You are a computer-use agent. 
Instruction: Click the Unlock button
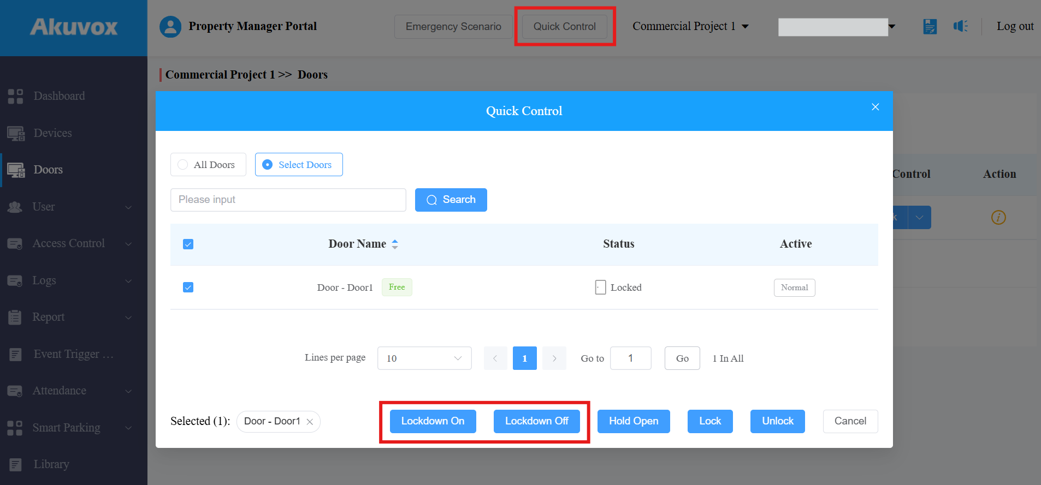(778, 421)
